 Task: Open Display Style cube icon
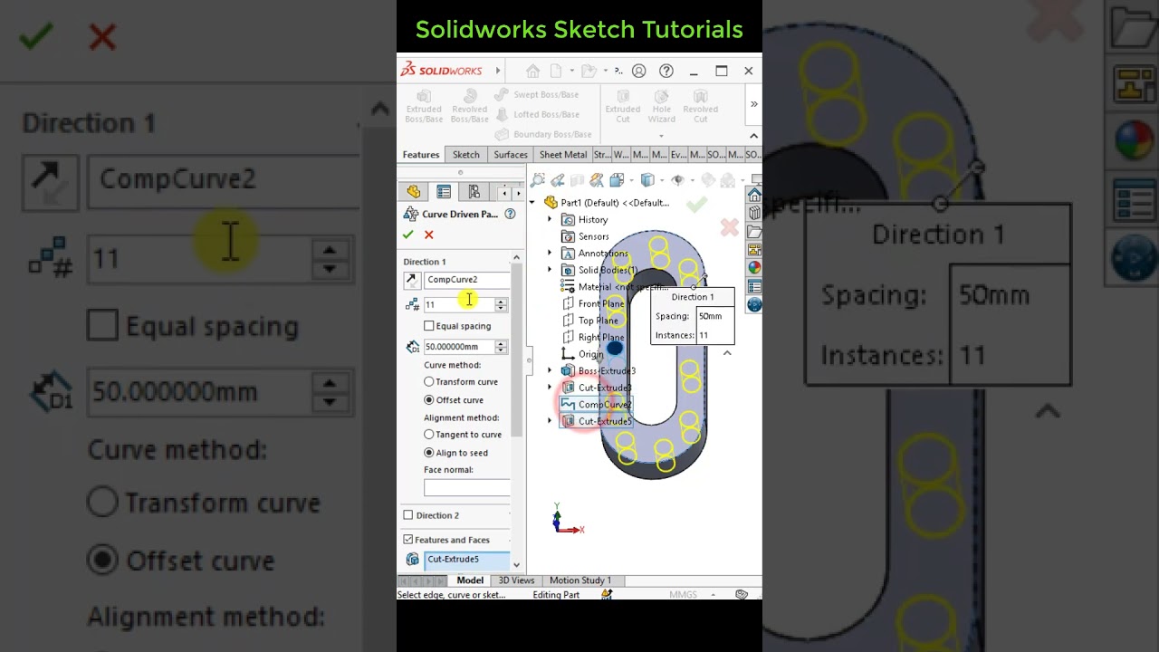[x=647, y=180]
